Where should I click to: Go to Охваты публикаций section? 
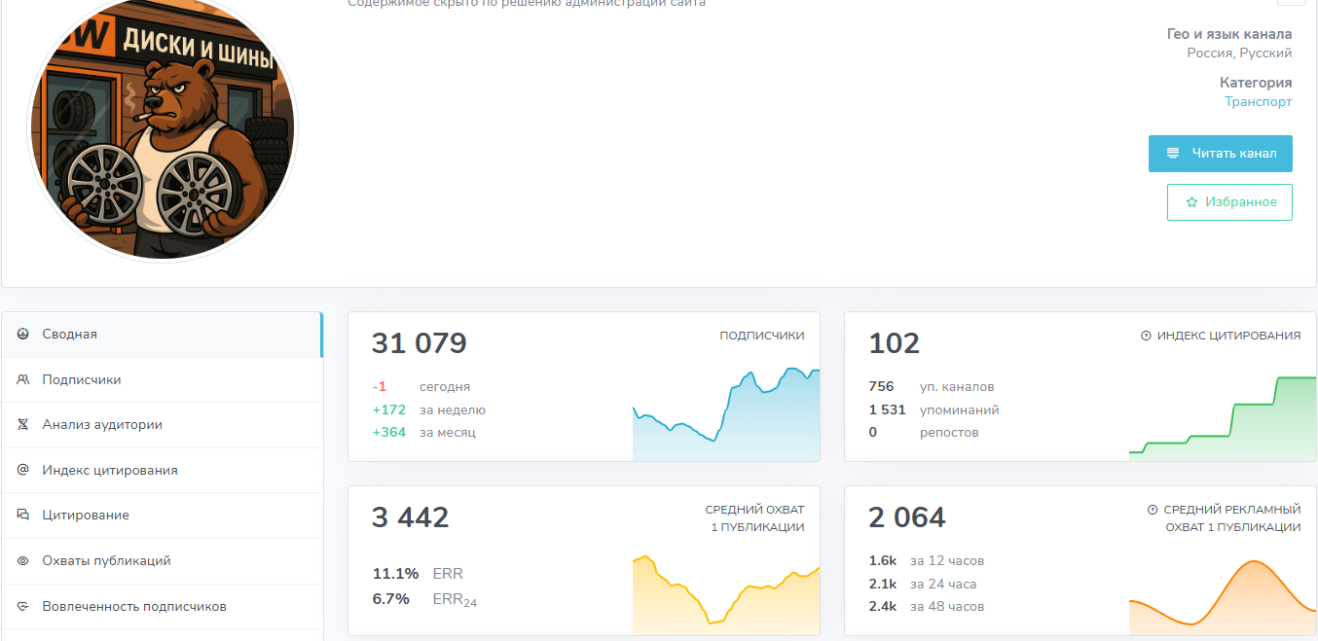pyautogui.click(x=106, y=561)
